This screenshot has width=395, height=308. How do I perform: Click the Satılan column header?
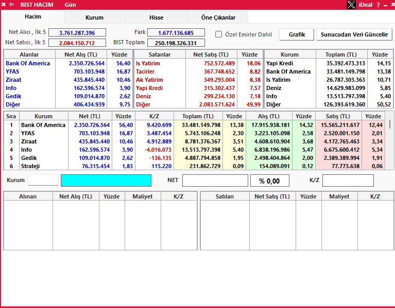[x=225, y=196]
